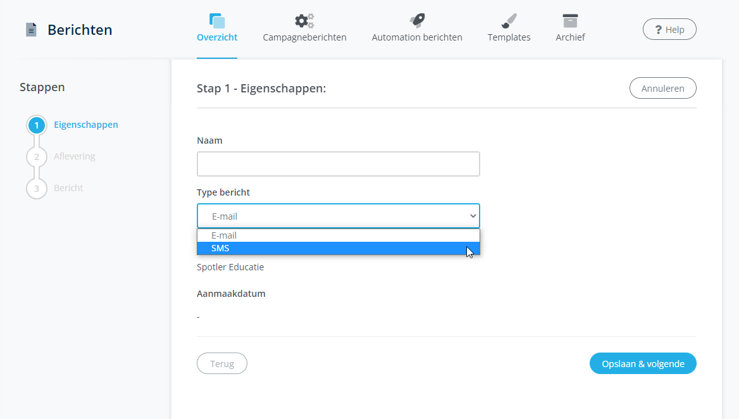Switch to the Archief tab
This screenshot has height=419, width=739.
click(x=570, y=37)
